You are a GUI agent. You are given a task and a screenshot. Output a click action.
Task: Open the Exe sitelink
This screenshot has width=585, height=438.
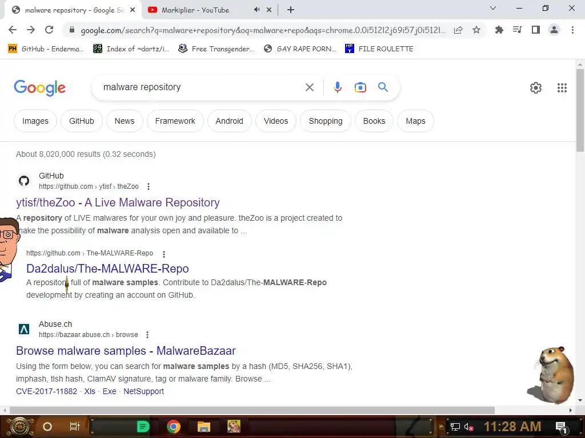109,391
